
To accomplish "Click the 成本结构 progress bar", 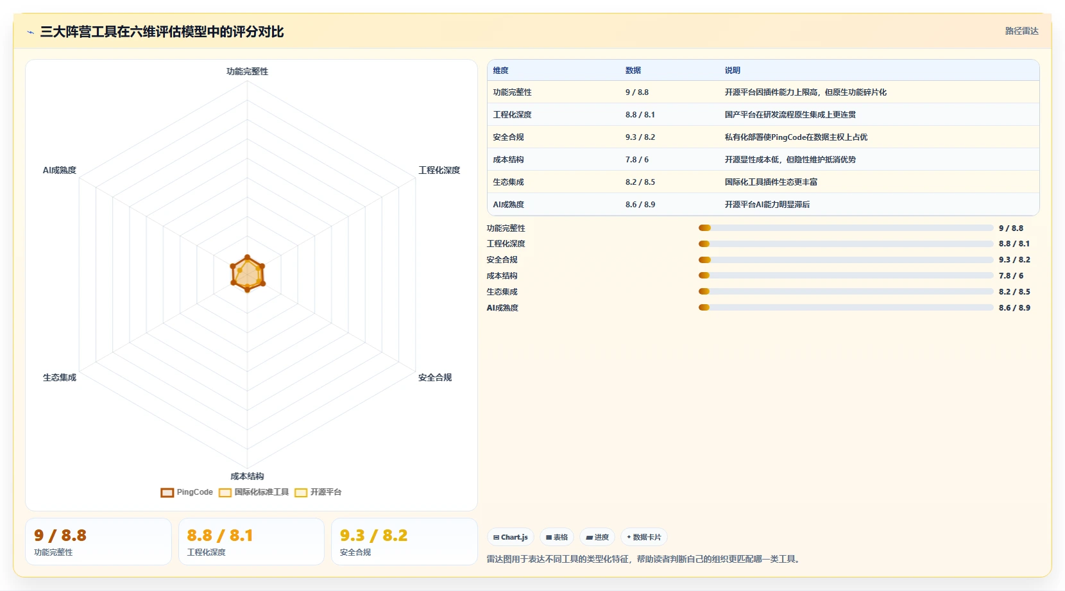I will point(846,275).
